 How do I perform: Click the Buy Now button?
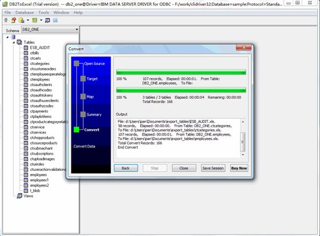[x=239, y=168]
